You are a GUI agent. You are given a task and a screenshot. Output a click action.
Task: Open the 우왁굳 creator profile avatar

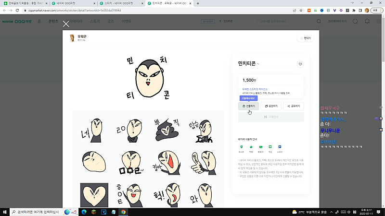(x=72, y=38)
